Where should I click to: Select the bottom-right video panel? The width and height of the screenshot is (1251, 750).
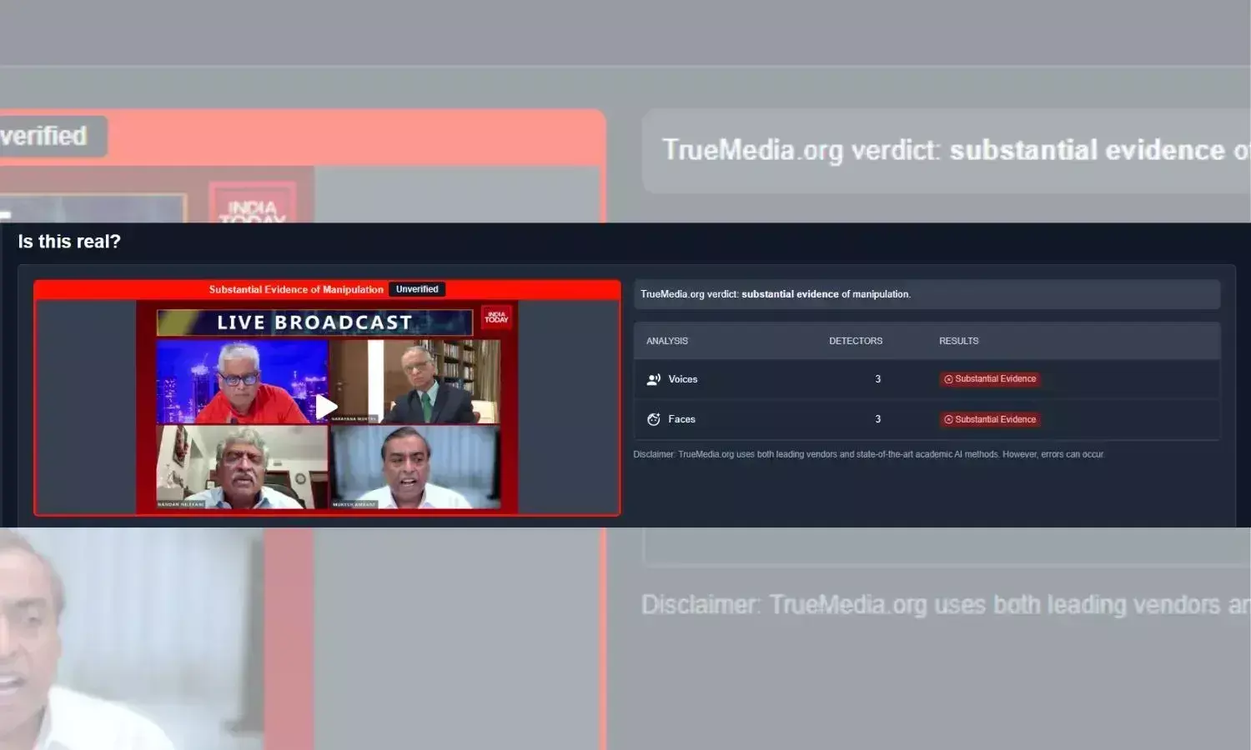[416, 466]
